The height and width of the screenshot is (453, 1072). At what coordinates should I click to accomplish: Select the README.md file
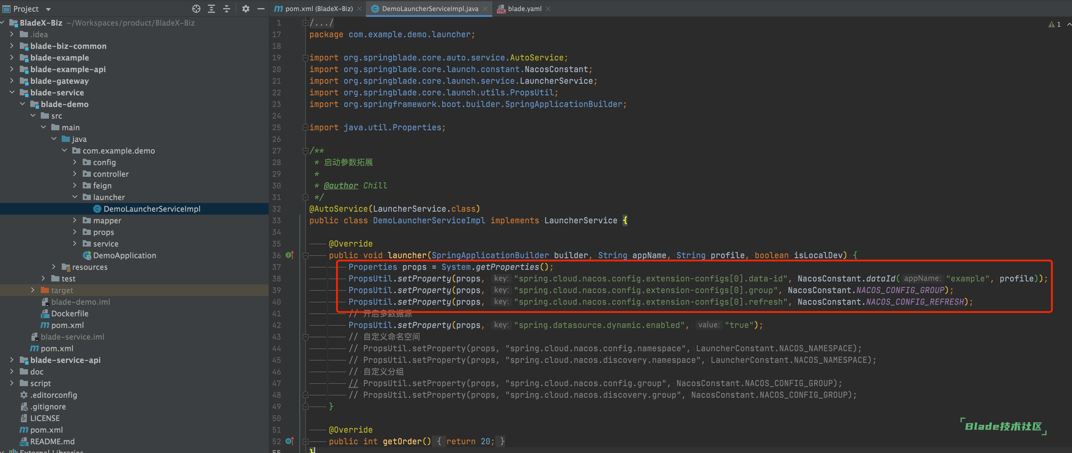(52, 441)
